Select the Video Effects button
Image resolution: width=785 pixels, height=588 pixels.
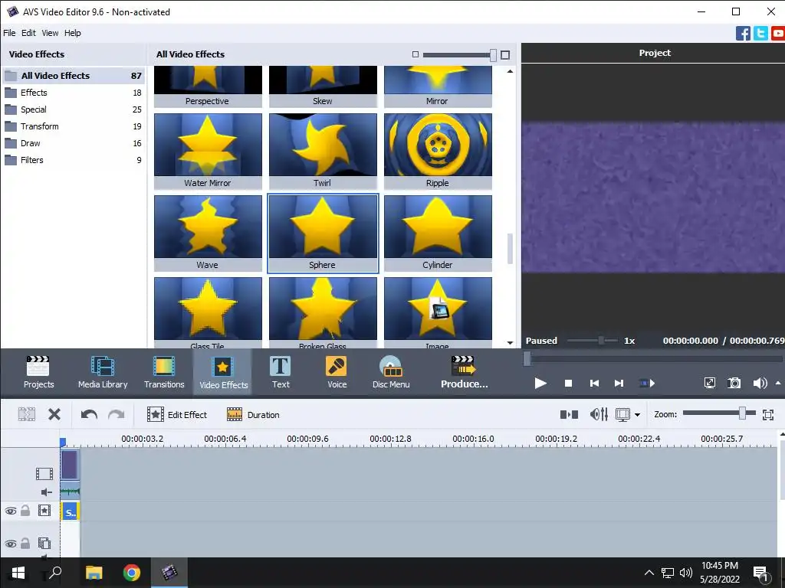(223, 372)
